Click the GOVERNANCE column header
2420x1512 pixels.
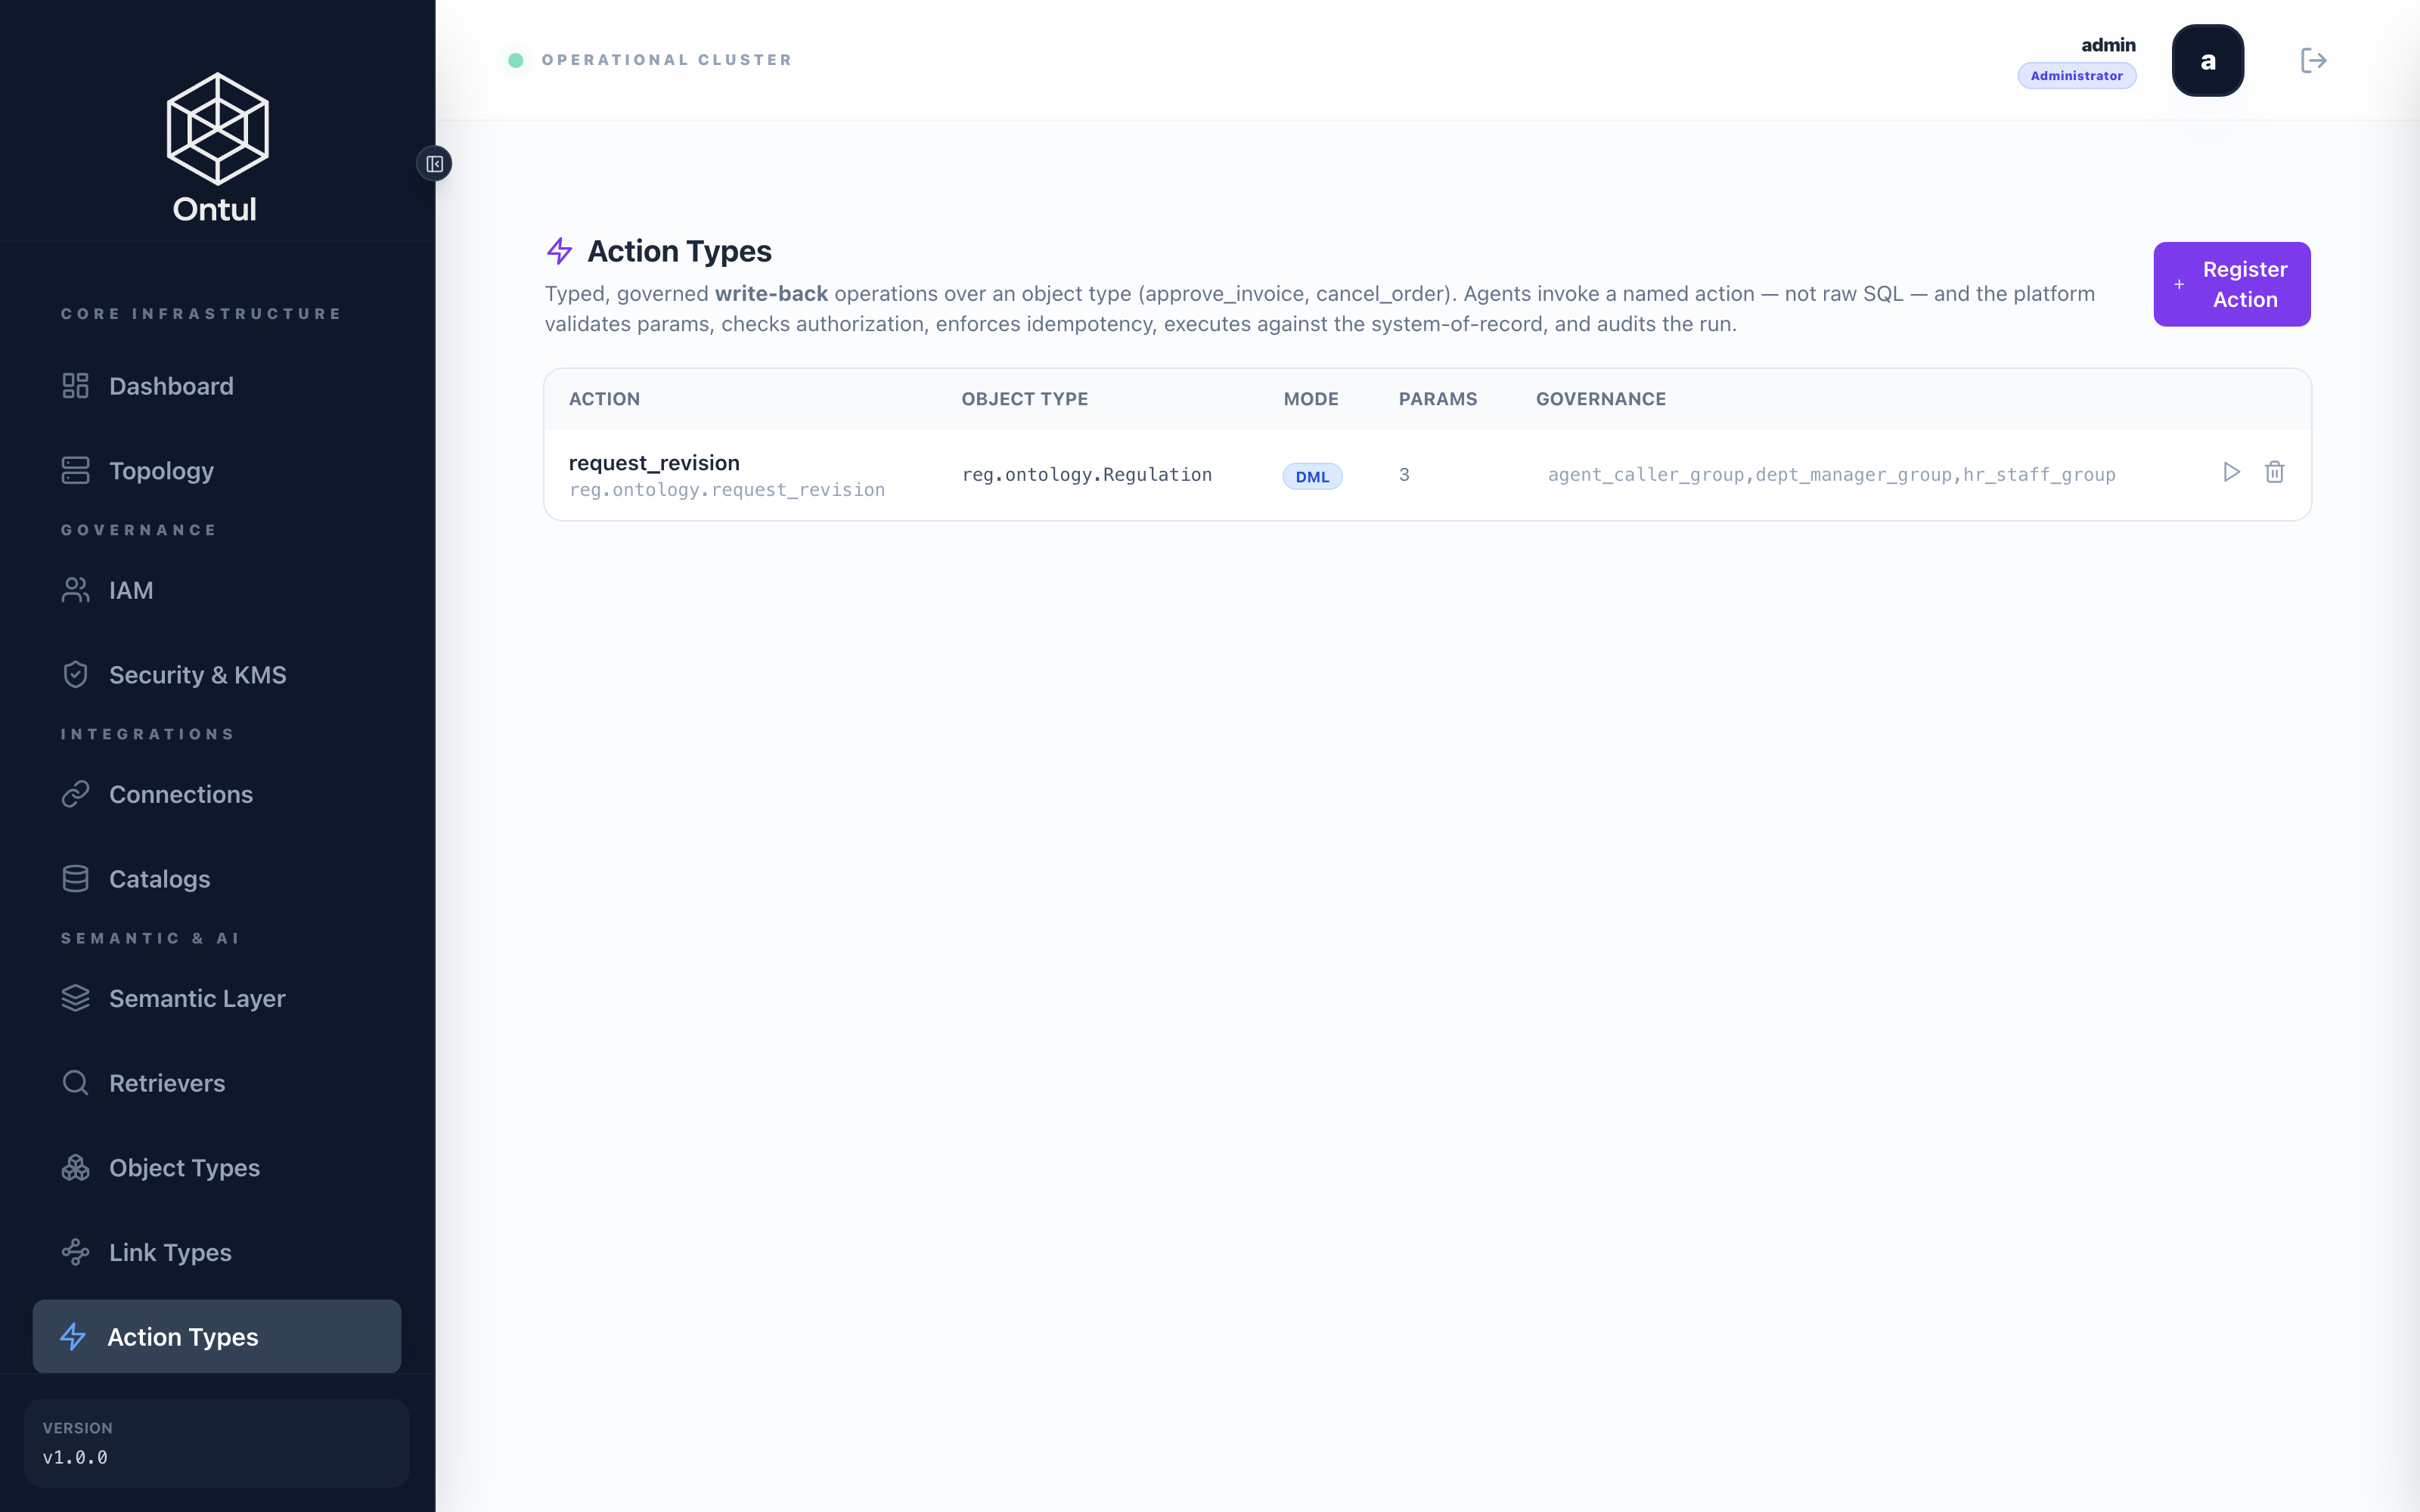1601,399
